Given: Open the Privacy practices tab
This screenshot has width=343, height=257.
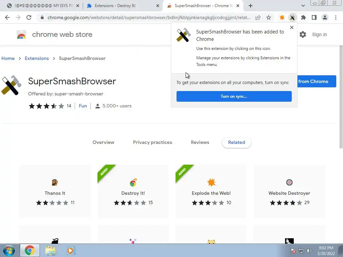Looking at the screenshot, I should point(152,142).
